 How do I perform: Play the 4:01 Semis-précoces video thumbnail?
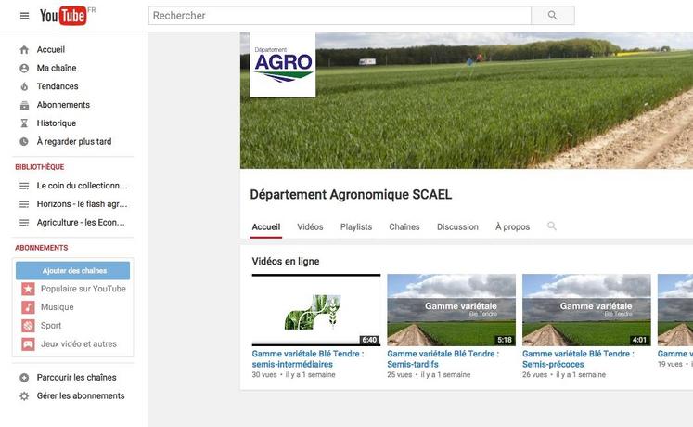point(586,310)
